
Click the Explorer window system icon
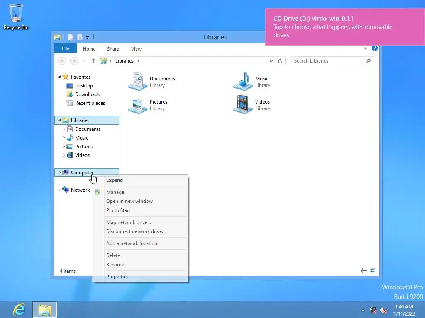(x=57, y=37)
